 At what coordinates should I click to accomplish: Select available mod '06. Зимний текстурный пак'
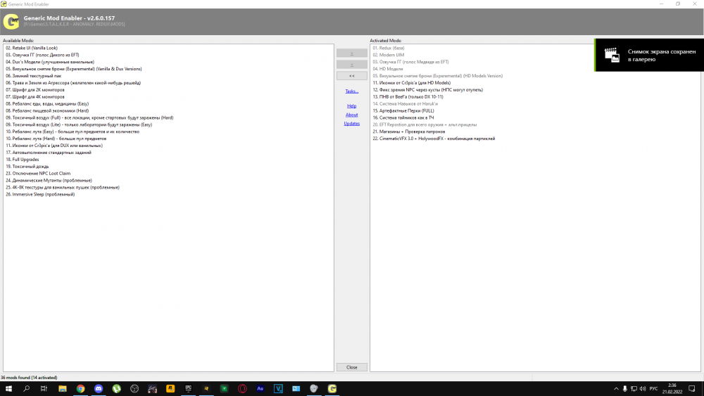(x=33, y=76)
